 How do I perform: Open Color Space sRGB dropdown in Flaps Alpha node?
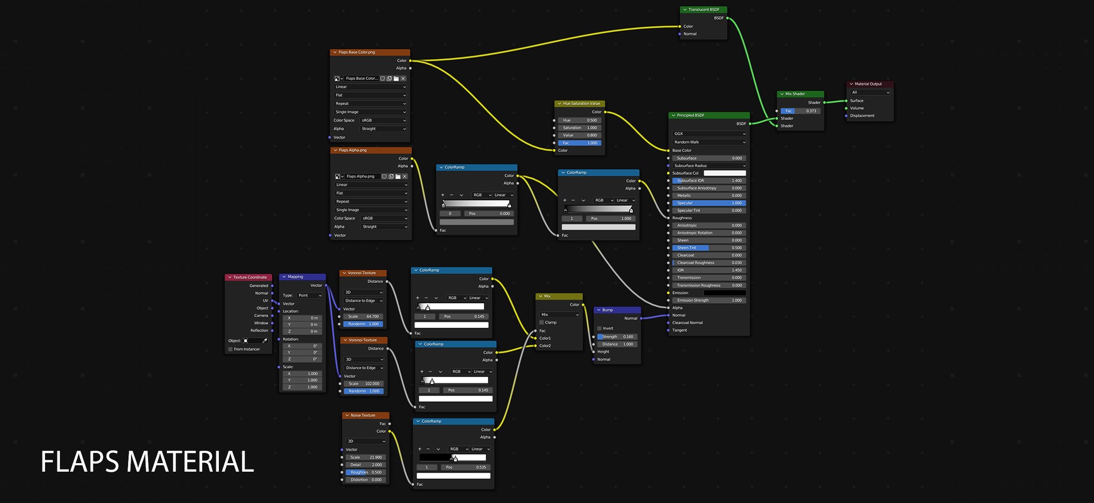pos(385,218)
